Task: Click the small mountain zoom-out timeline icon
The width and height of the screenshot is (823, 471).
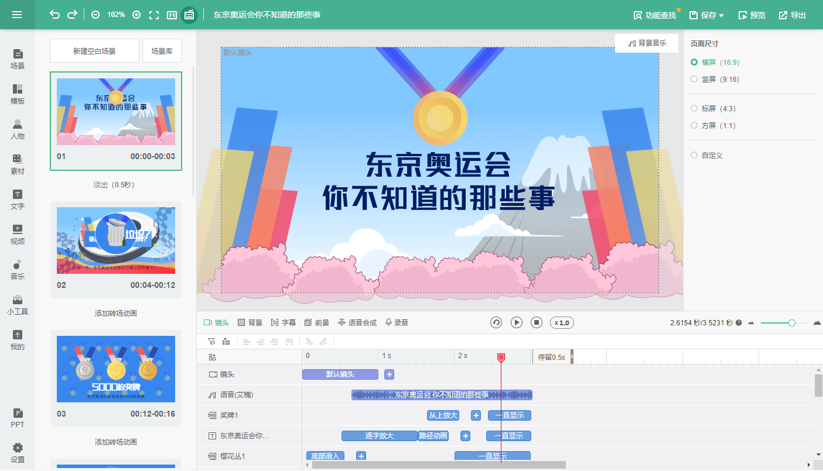Action: tap(751, 323)
